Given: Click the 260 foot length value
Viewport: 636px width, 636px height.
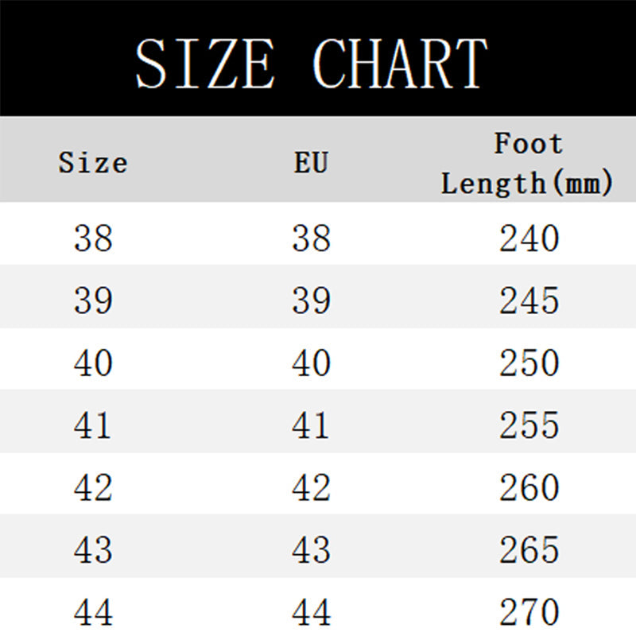Looking at the screenshot, I should coord(529,488).
